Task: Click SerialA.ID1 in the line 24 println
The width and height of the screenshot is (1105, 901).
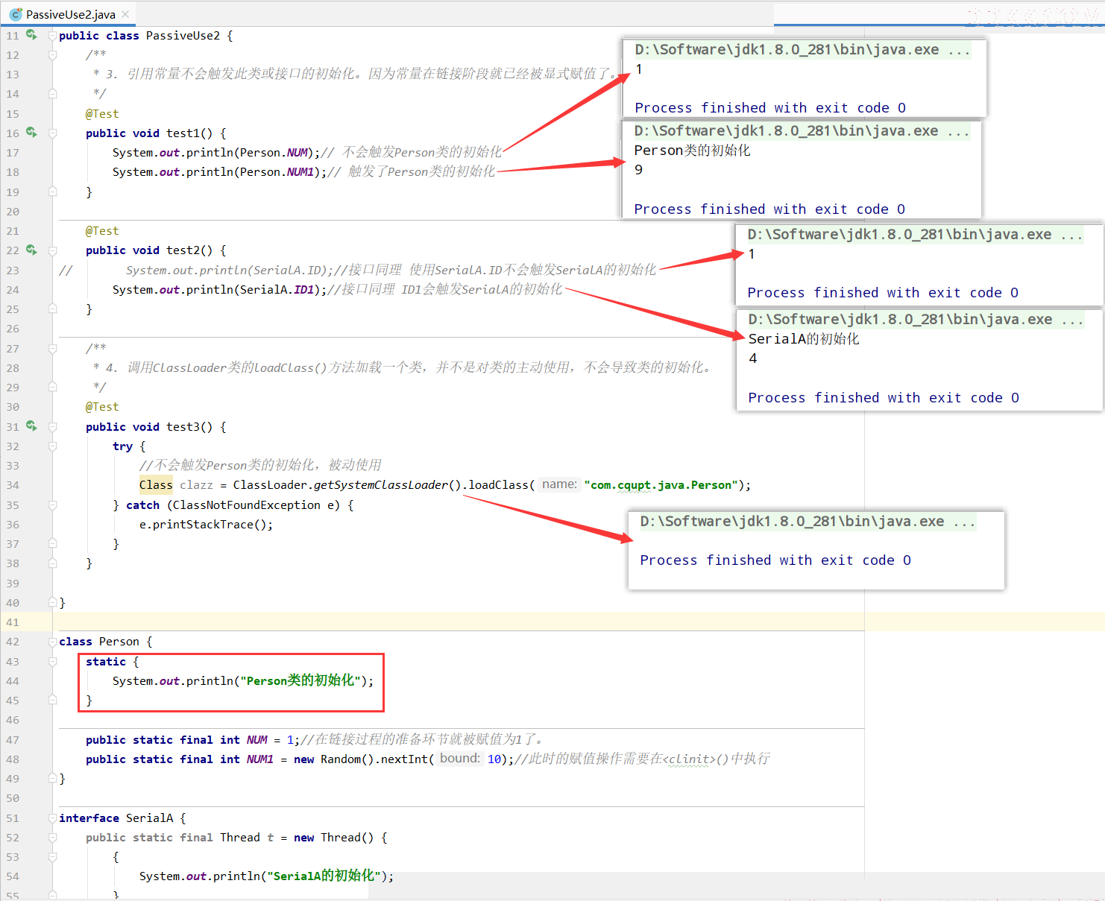Action: click(x=277, y=289)
